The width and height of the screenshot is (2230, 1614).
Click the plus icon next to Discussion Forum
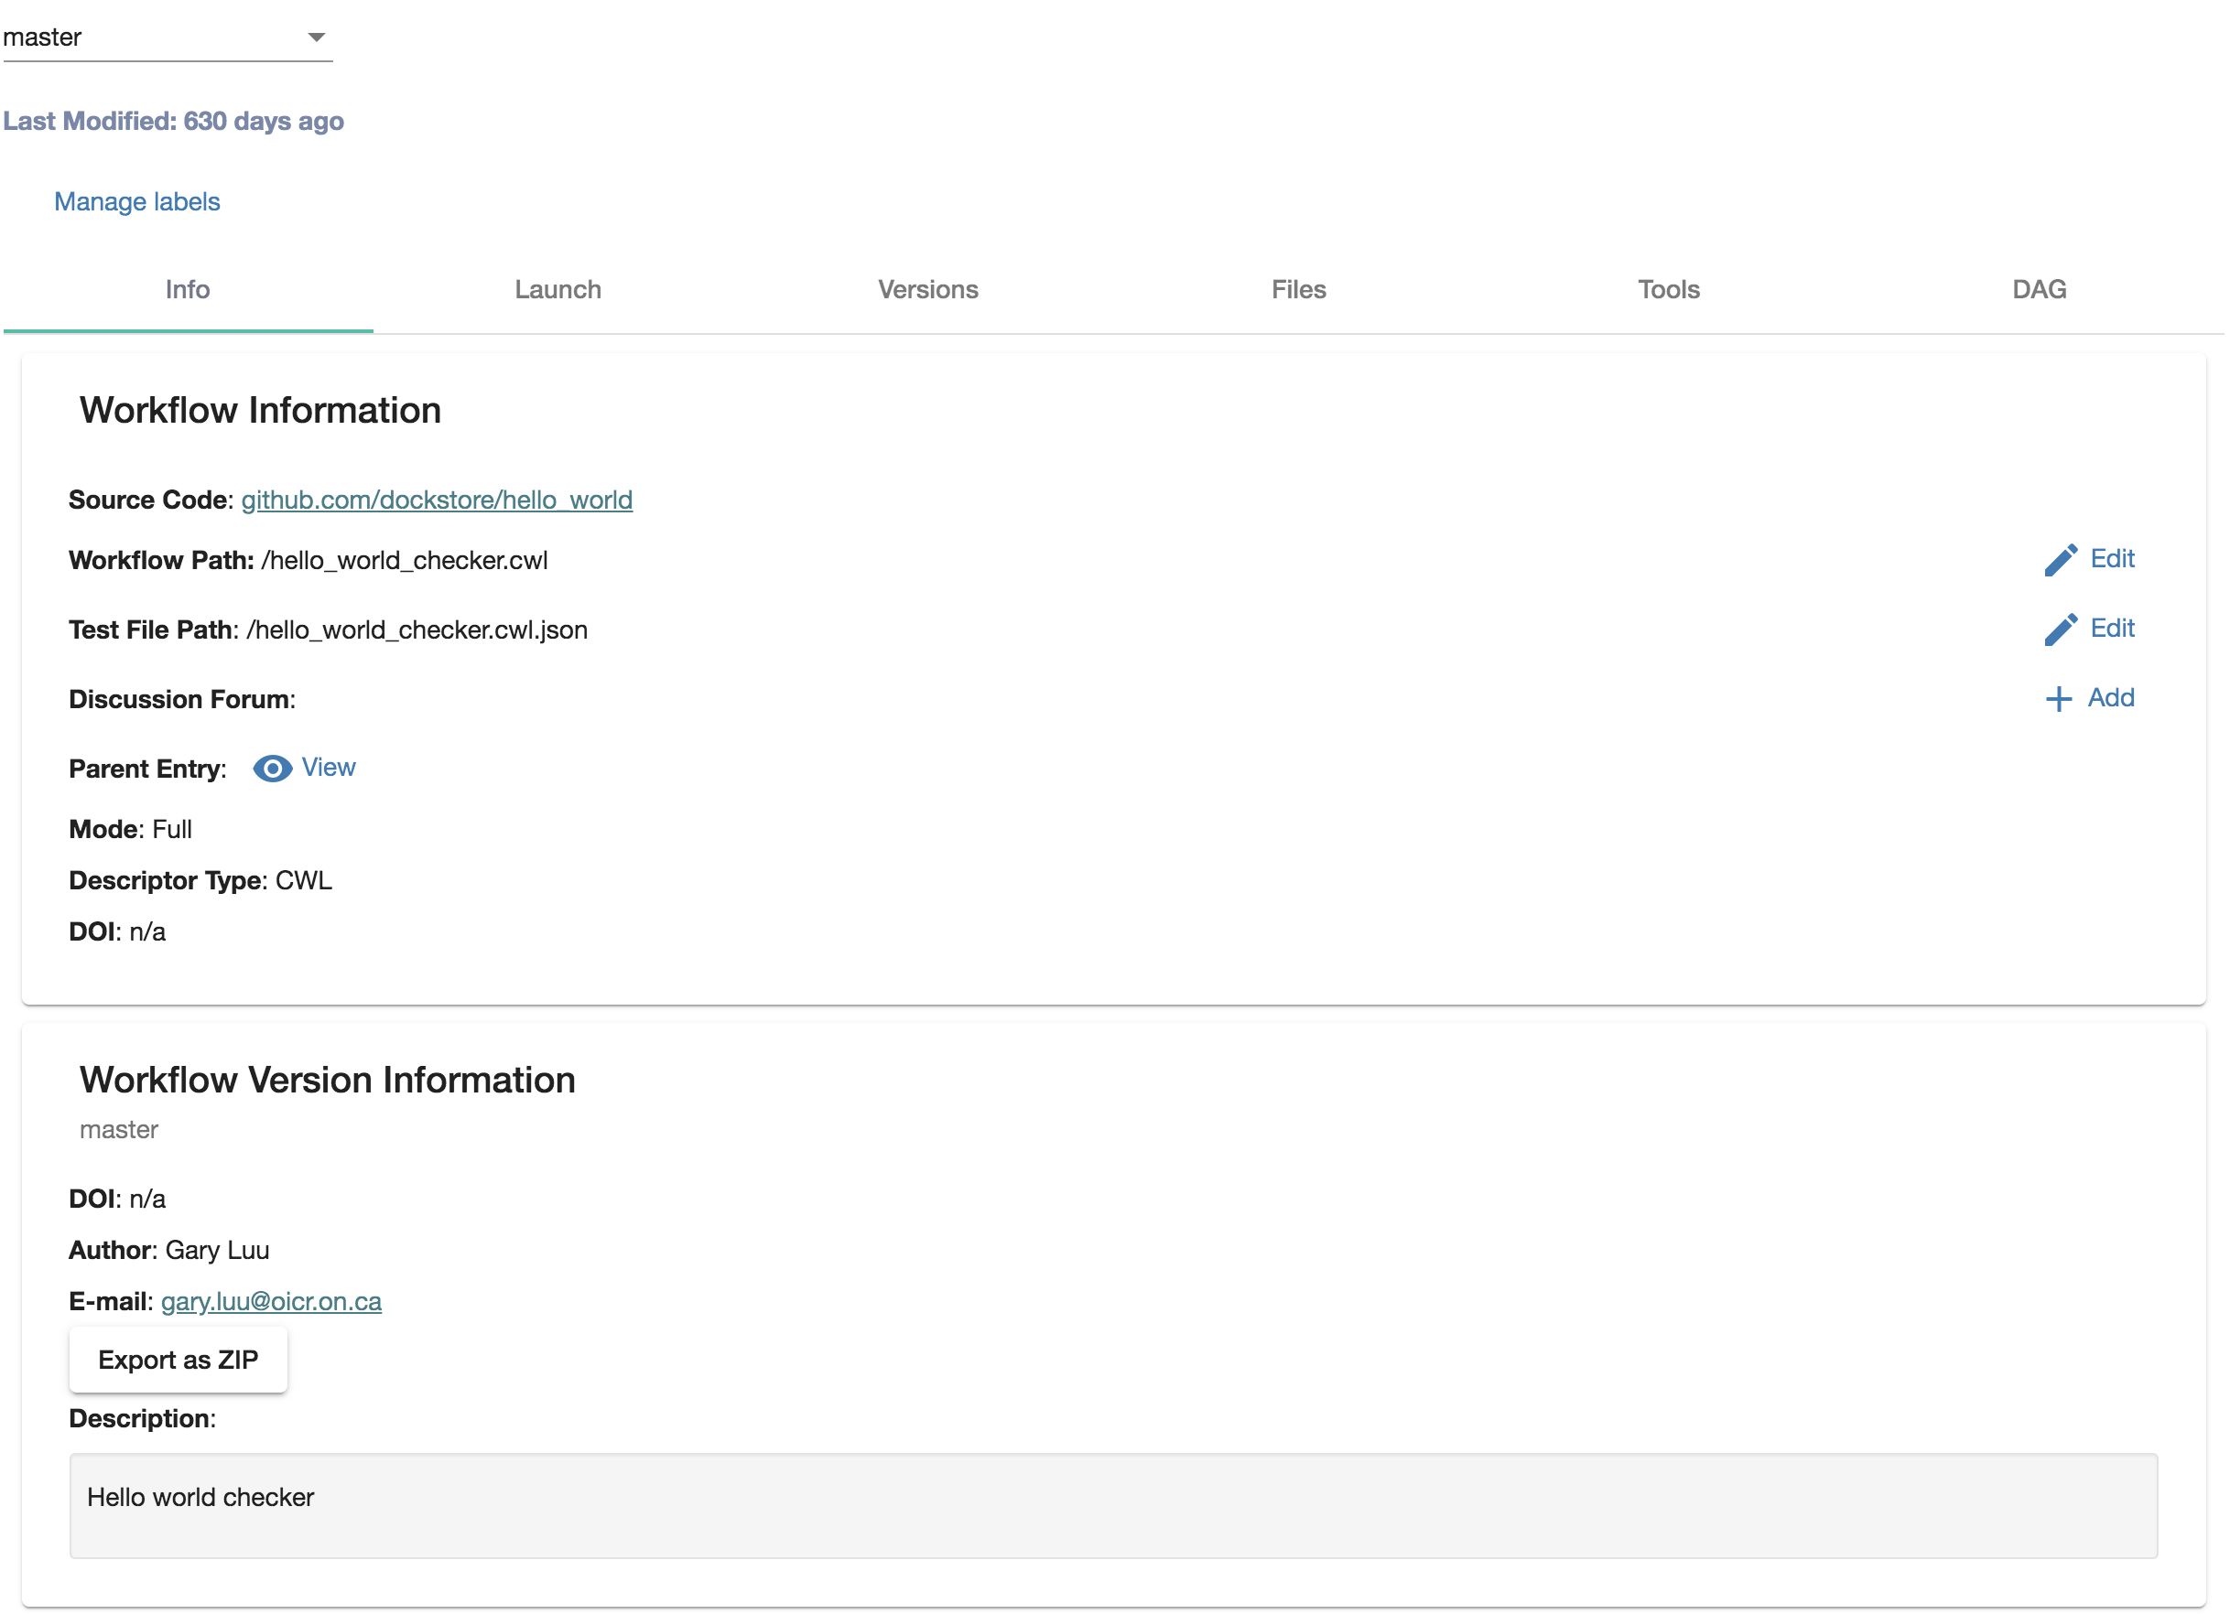tap(2058, 699)
